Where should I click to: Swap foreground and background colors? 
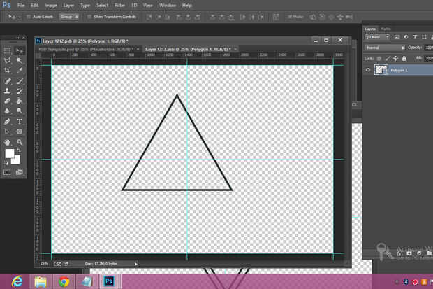coord(19,150)
